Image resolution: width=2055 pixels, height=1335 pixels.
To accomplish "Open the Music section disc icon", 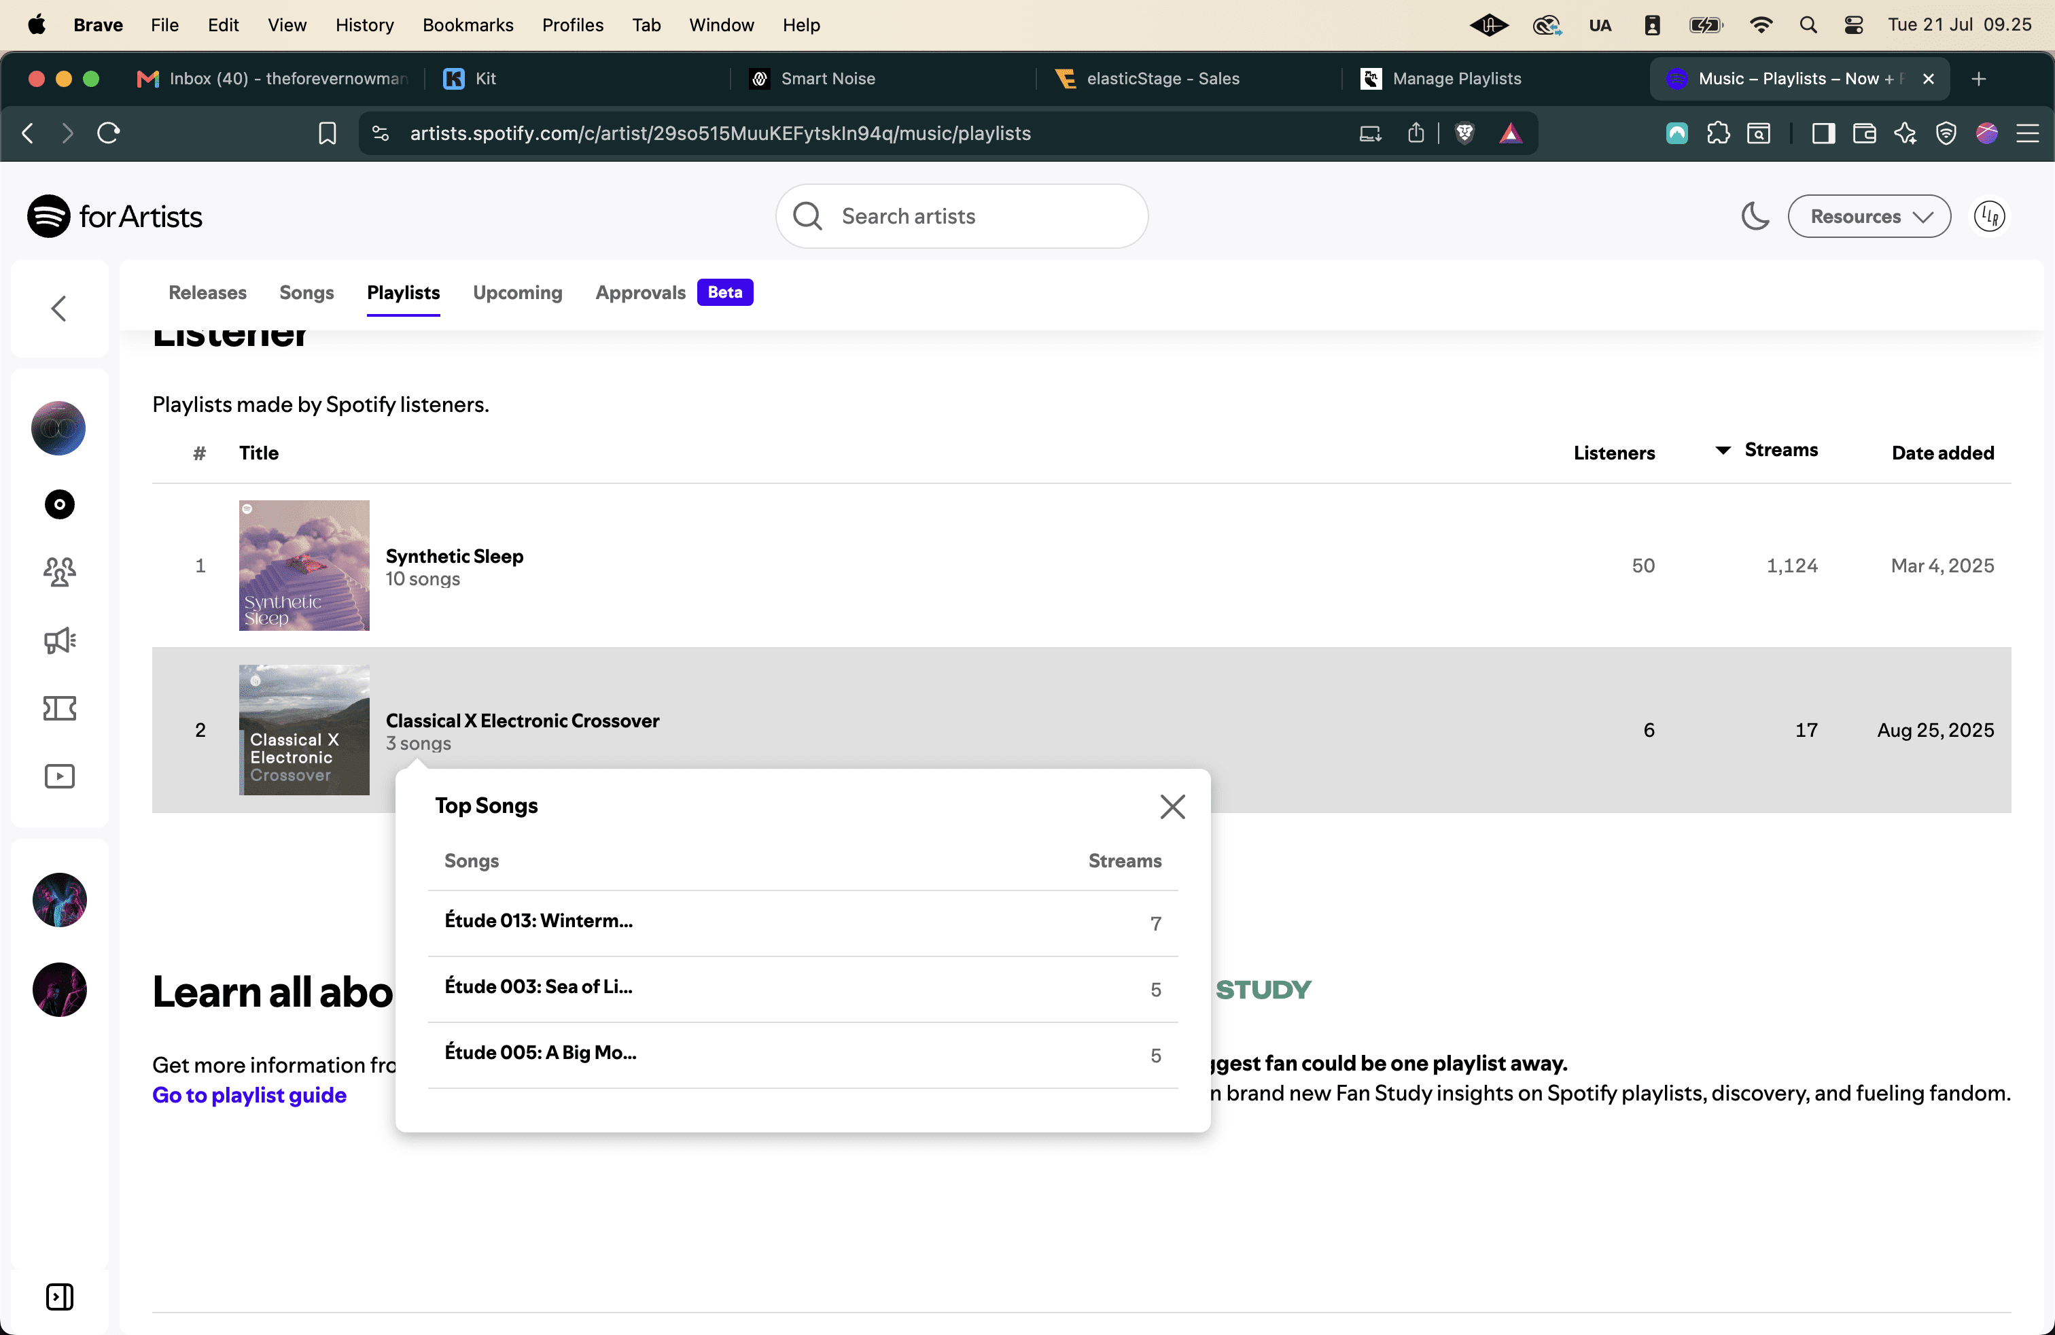I will tap(60, 504).
